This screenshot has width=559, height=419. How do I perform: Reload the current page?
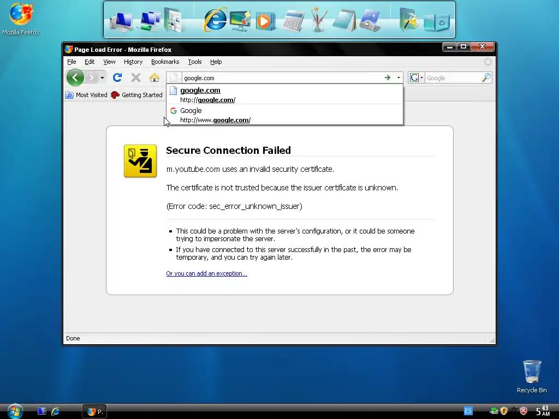point(117,77)
